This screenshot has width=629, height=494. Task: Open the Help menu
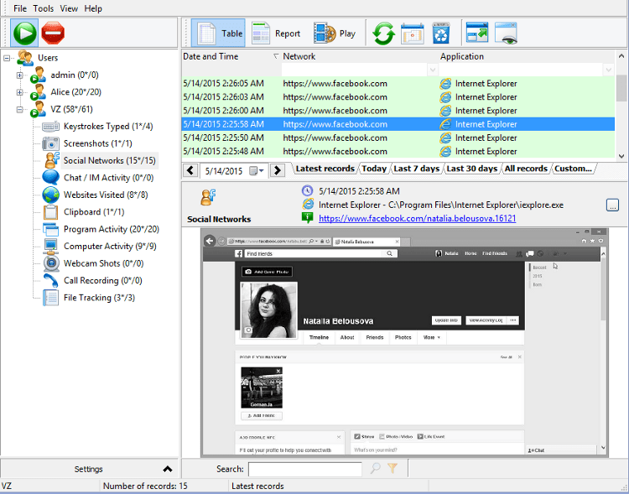point(93,8)
